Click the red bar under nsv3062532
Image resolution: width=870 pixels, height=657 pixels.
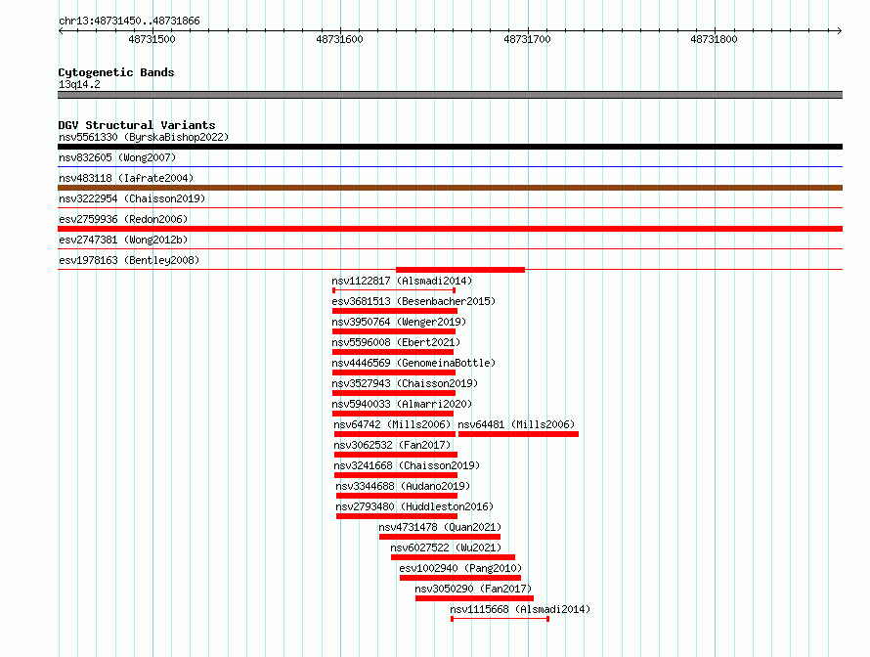pos(396,455)
